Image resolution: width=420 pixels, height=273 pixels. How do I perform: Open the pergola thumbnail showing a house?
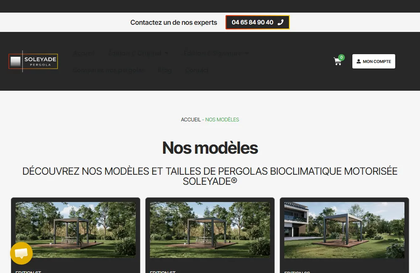point(344,230)
